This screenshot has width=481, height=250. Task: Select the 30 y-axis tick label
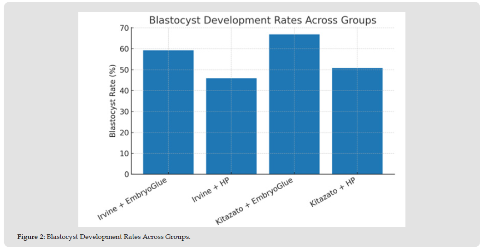(x=124, y=111)
